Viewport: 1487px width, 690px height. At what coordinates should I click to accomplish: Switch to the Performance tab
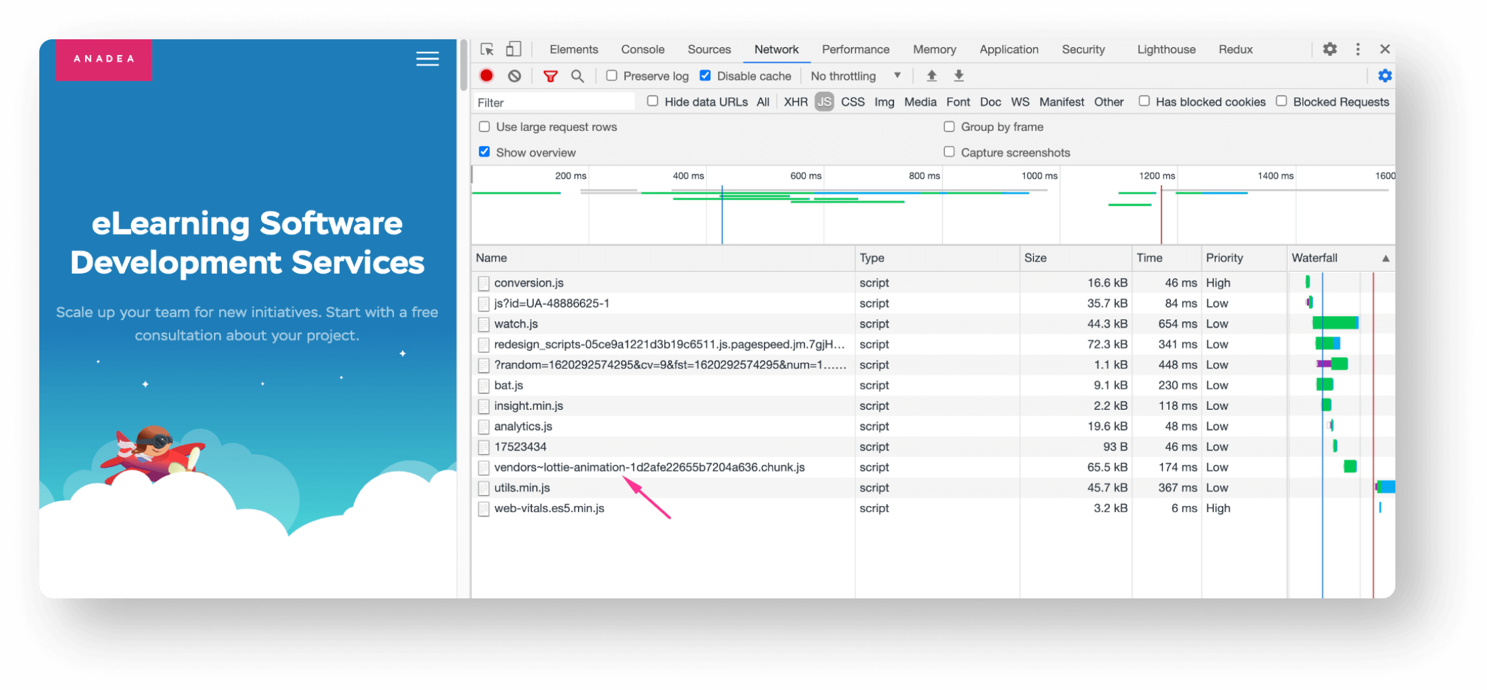coord(855,50)
